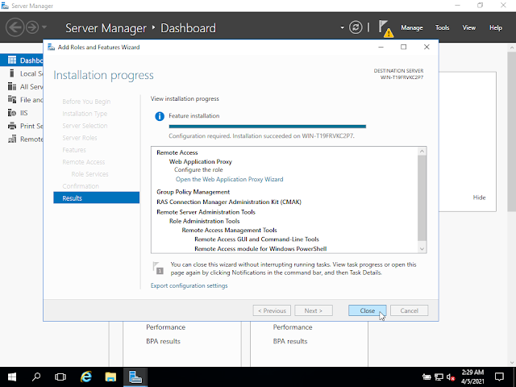This screenshot has height=387, width=516.
Task: Open the Manage menu
Action: [412, 27]
